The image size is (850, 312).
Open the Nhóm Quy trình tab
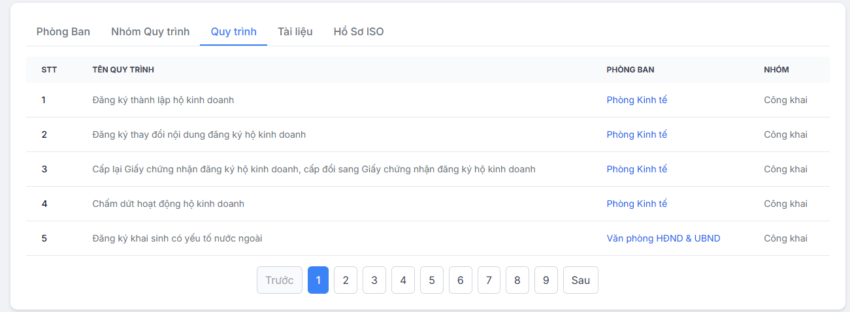coord(150,31)
